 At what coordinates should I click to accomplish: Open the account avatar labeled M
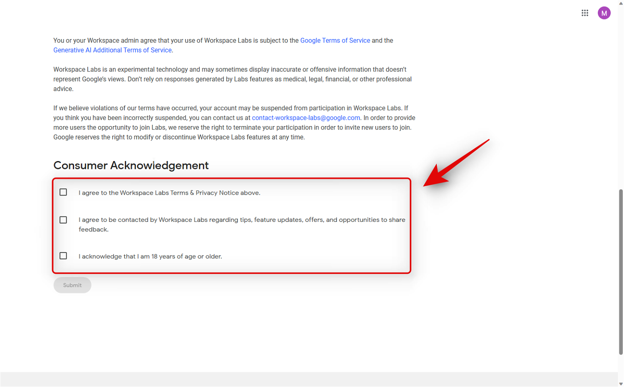pyautogui.click(x=604, y=13)
